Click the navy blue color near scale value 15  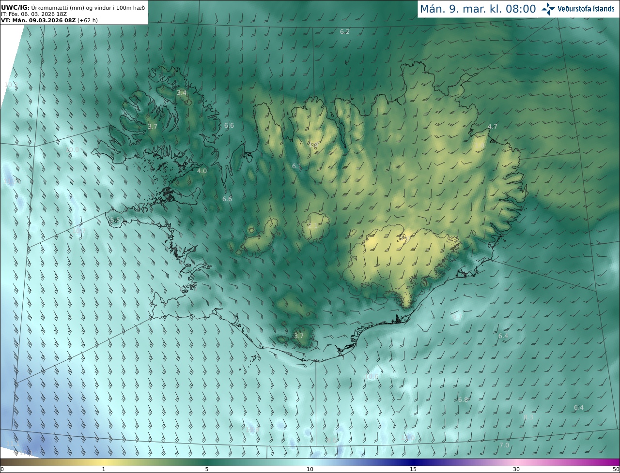[413, 462]
